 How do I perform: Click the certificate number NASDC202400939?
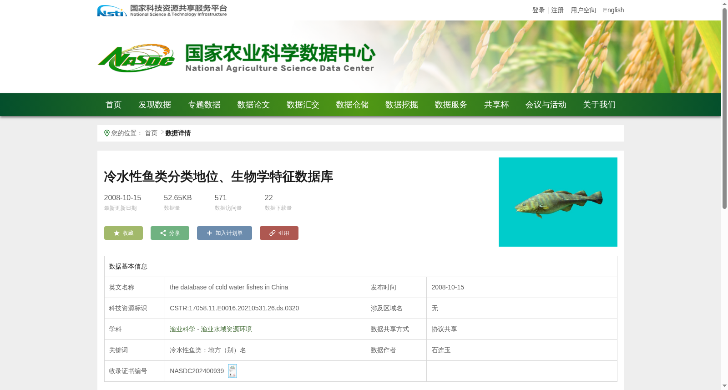pyautogui.click(x=197, y=371)
